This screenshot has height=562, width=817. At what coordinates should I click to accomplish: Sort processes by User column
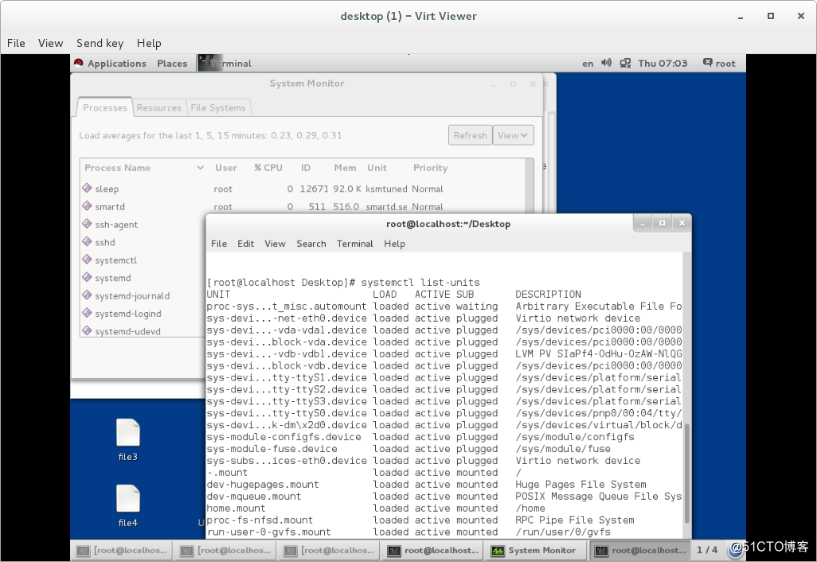pos(226,168)
